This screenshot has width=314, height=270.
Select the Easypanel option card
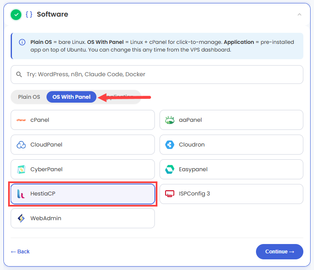(x=231, y=169)
